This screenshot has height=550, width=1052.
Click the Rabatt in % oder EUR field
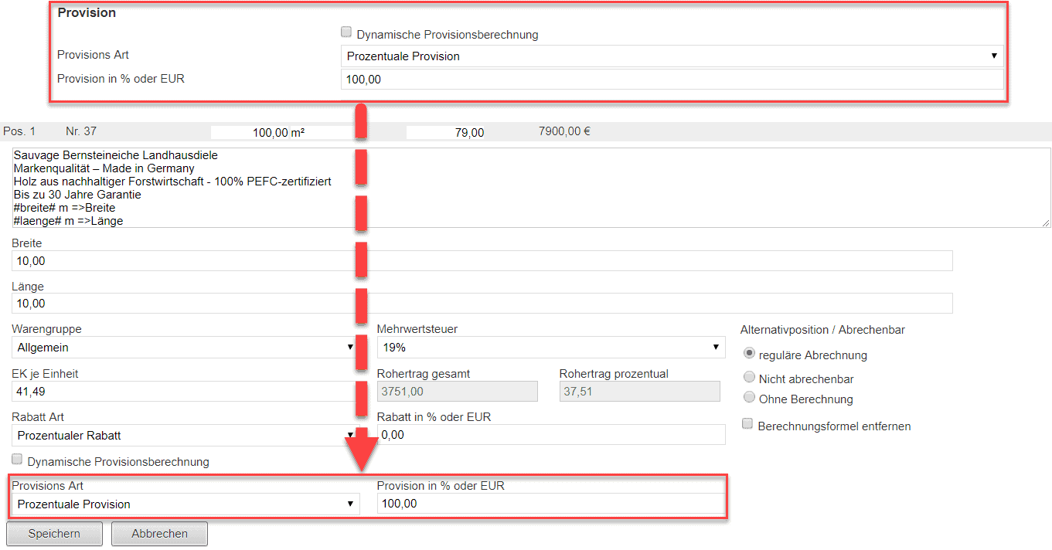click(x=550, y=435)
